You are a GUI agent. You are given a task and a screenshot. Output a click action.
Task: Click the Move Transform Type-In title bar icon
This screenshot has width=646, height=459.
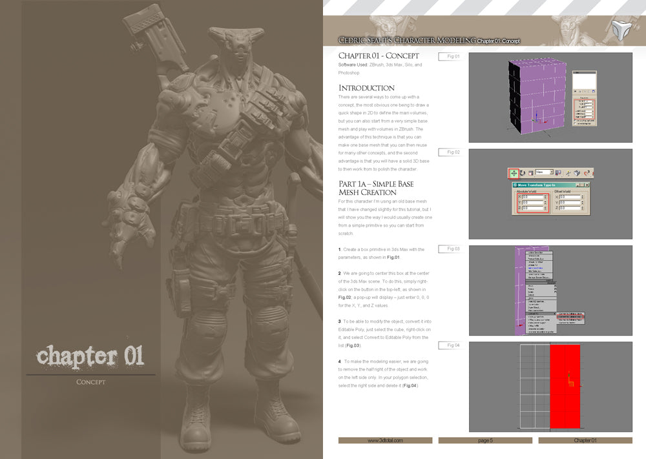coord(515,185)
